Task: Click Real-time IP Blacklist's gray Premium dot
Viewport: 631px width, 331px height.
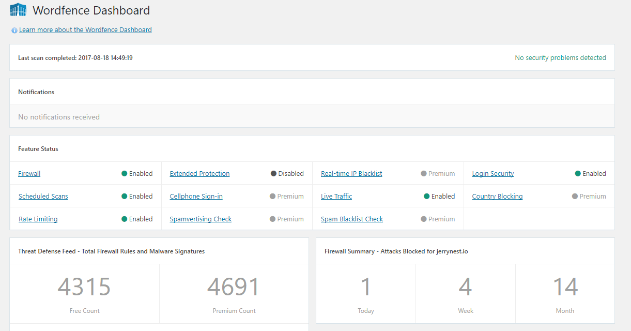Action: 424,174
